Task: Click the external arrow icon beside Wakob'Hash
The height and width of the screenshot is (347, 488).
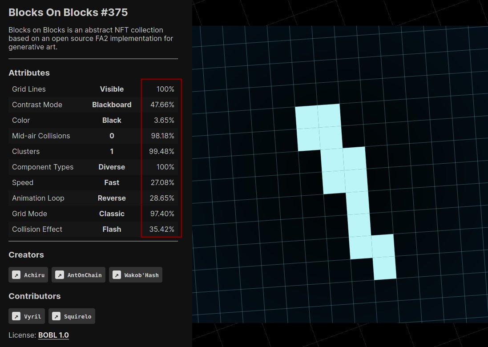Action: pos(117,275)
